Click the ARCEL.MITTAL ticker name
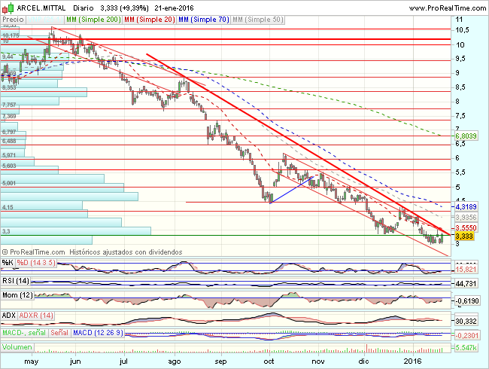This screenshot has width=489, height=369. coord(41,8)
